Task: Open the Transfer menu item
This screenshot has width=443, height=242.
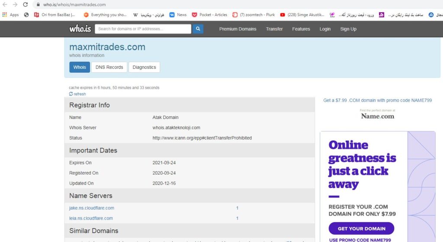Action: pos(274,29)
